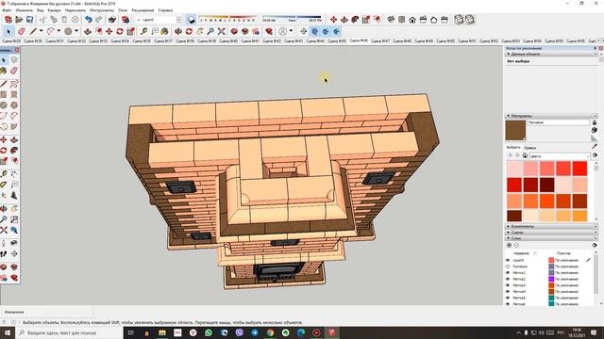
Task: Toggle visibility of Метка4 layer
Action: (x=508, y=291)
